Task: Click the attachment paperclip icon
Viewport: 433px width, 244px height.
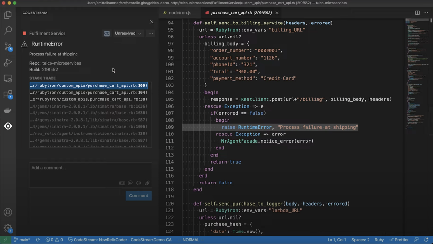Action: point(147,183)
